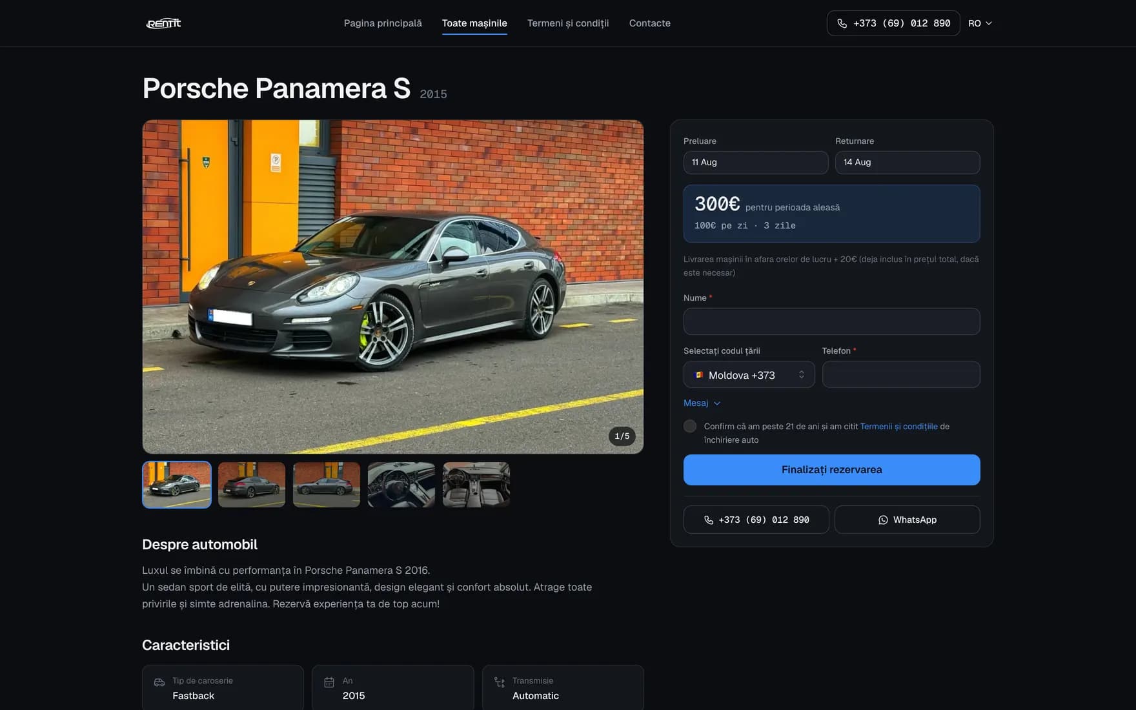Click the car icon beside Tip de caroserie
This screenshot has width=1136, height=710.
pyautogui.click(x=159, y=682)
